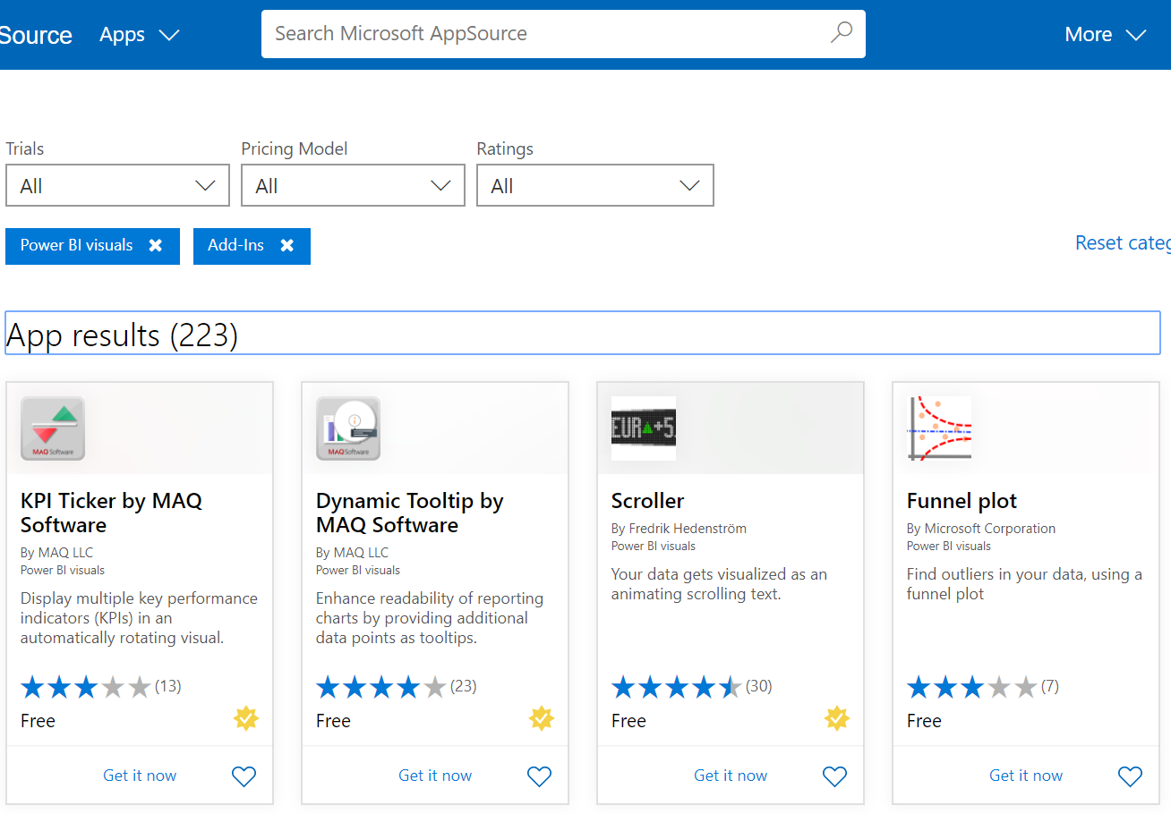
Task: Open KPI Ticker by MAQ Software title
Action: click(111, 513)
